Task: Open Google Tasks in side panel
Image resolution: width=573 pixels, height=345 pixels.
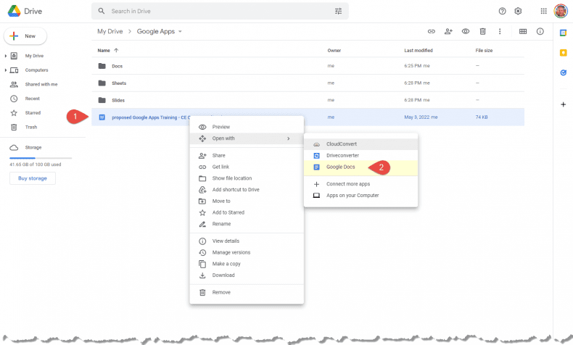Action: pos(563,72)
